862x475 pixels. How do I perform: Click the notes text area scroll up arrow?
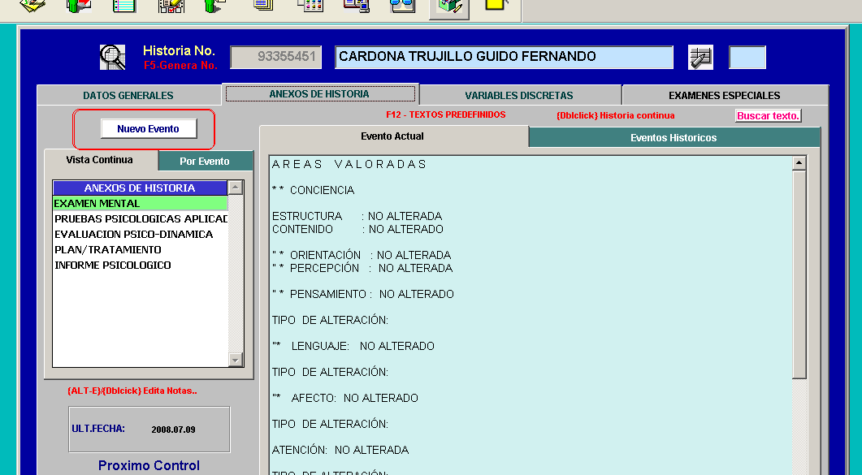(799, 162)
